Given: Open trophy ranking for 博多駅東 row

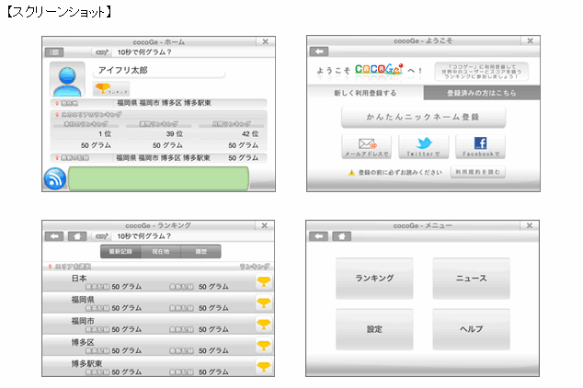Looking at the screenshot, I should tap(264, 367).
